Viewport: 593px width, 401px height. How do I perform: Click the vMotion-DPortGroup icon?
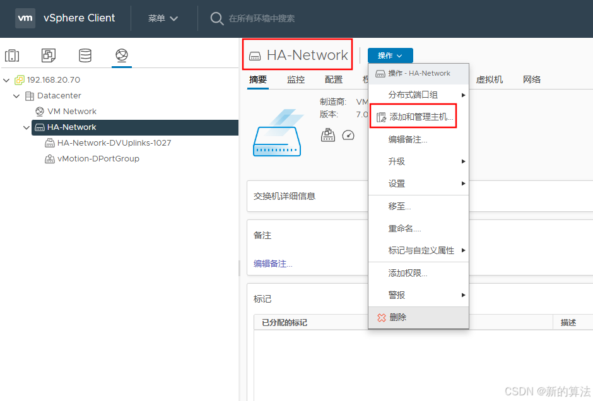(50, 159)
